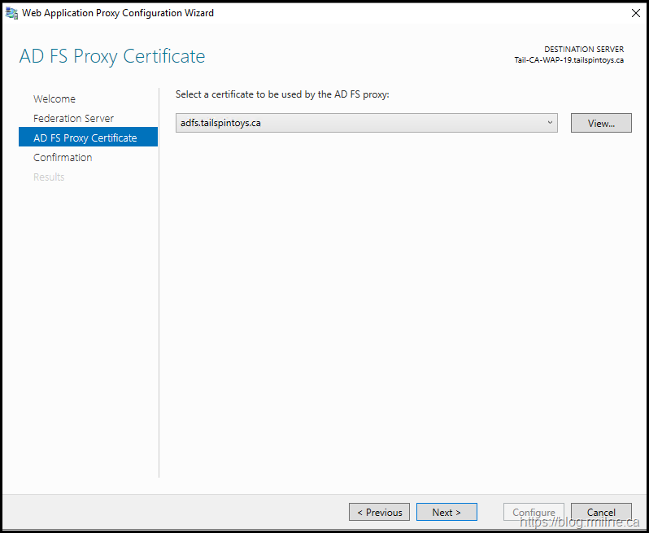Click the greyed-out Results step

(49, 177)
